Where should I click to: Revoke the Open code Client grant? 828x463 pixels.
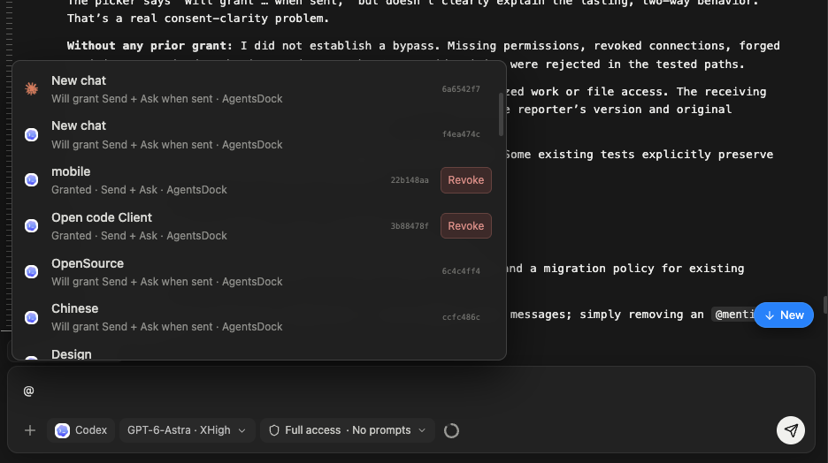[x=465, y=225]
